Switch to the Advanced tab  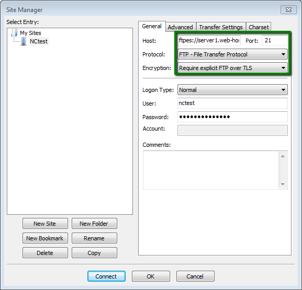(x=180, y=27)
